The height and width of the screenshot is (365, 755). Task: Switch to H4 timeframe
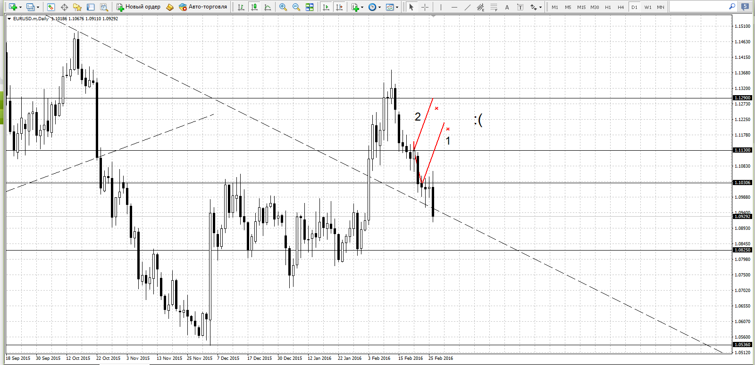pos(621,7)
